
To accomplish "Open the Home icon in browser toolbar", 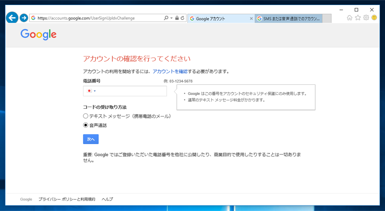I will pos(350,17).
